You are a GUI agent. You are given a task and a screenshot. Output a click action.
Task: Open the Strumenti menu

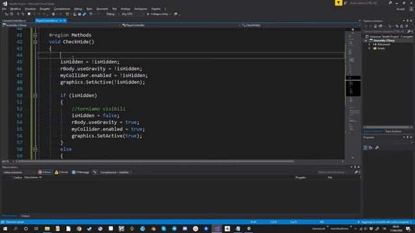click(x=102, y=8)
